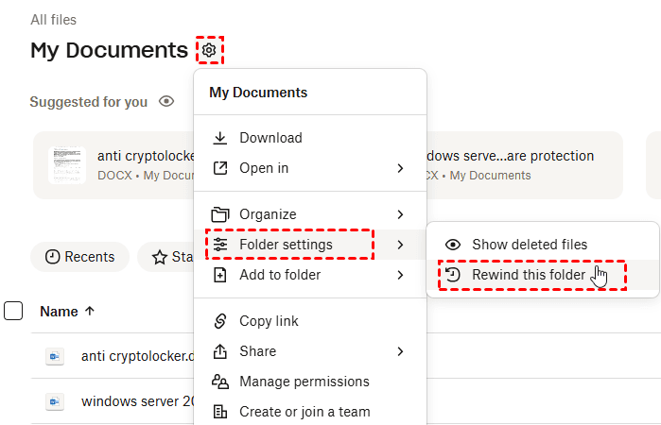Viewport: 661px width, 425px height.
Task: Open the Folder settings menu entry
Action: tap(286, 245)
